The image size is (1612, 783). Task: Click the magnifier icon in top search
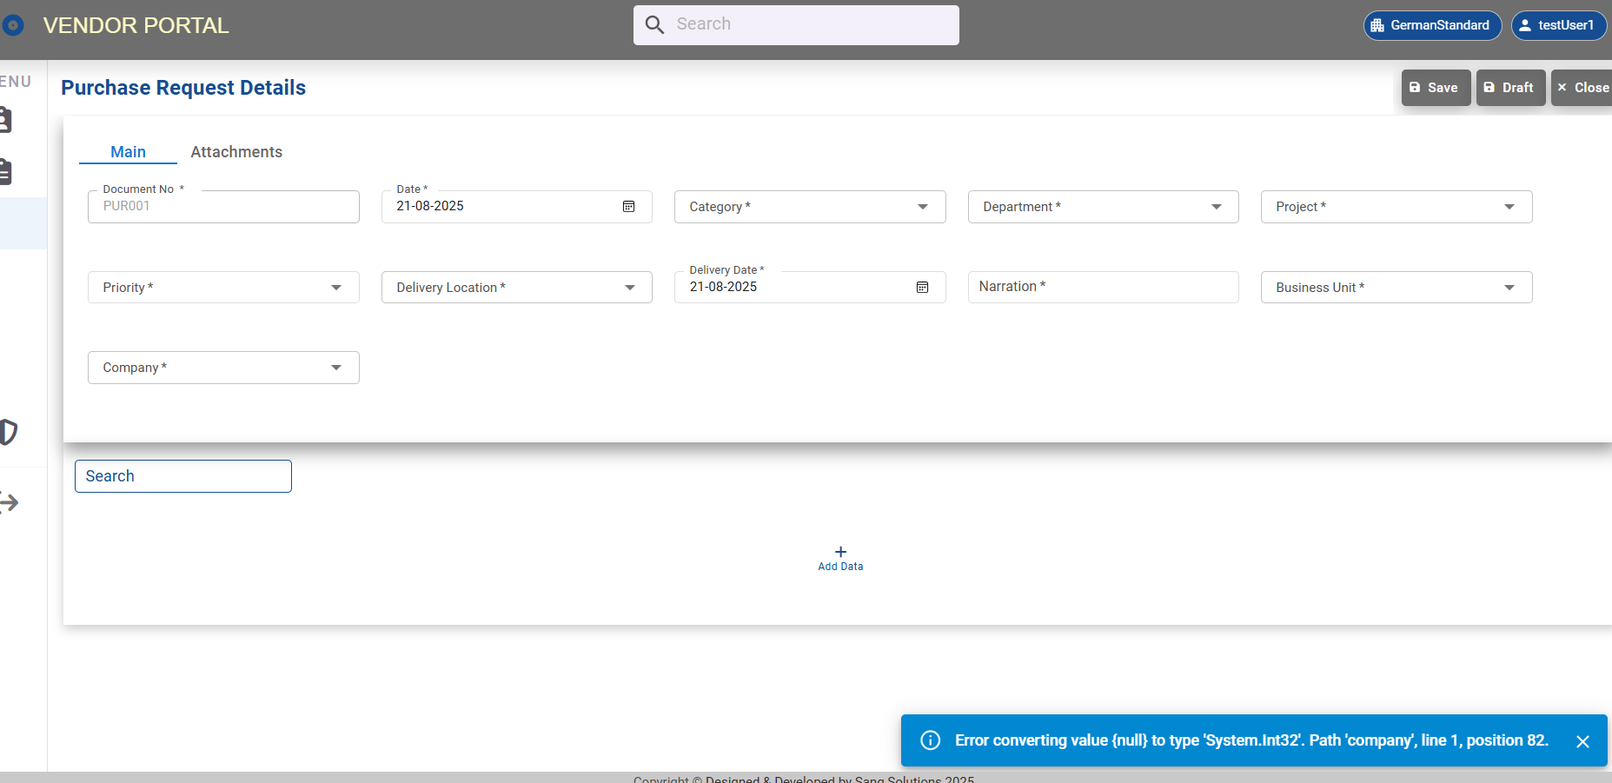click(654, 25)
